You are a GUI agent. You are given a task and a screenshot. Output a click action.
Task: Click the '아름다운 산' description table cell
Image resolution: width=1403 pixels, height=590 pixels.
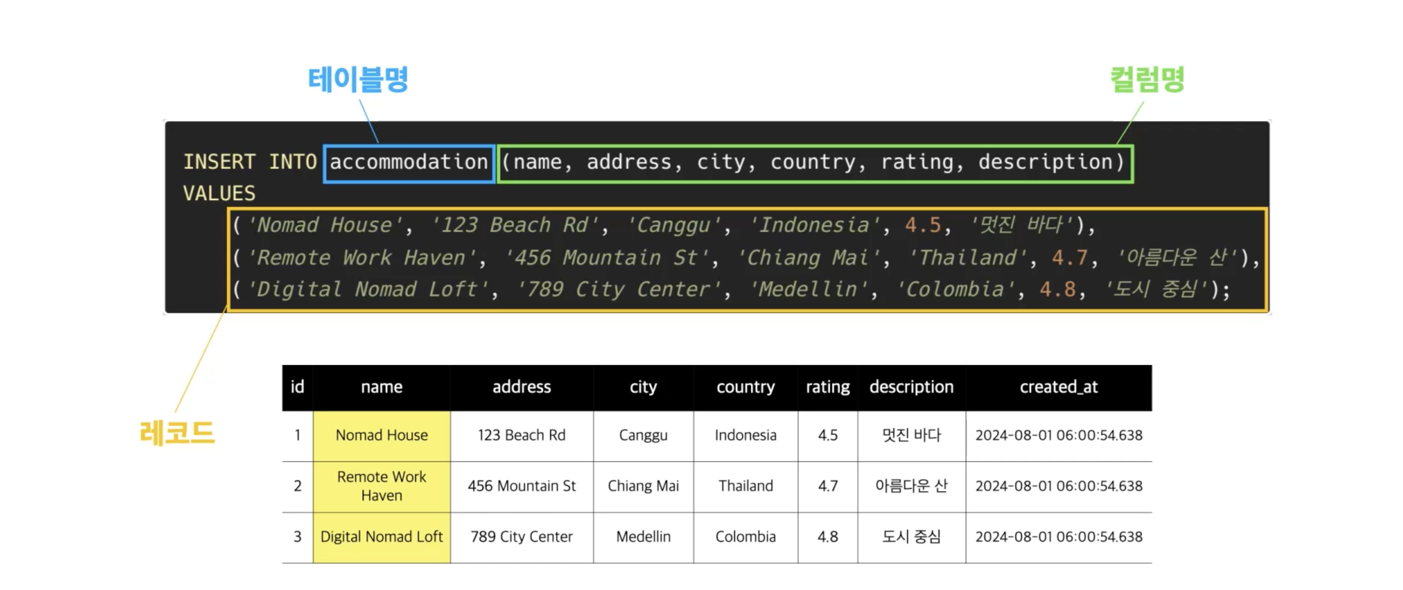[912, 486]
